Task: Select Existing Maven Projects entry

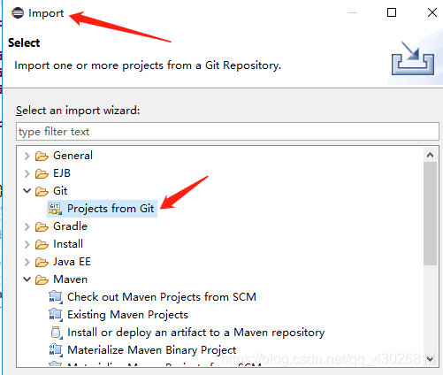Action: [127, 315]
